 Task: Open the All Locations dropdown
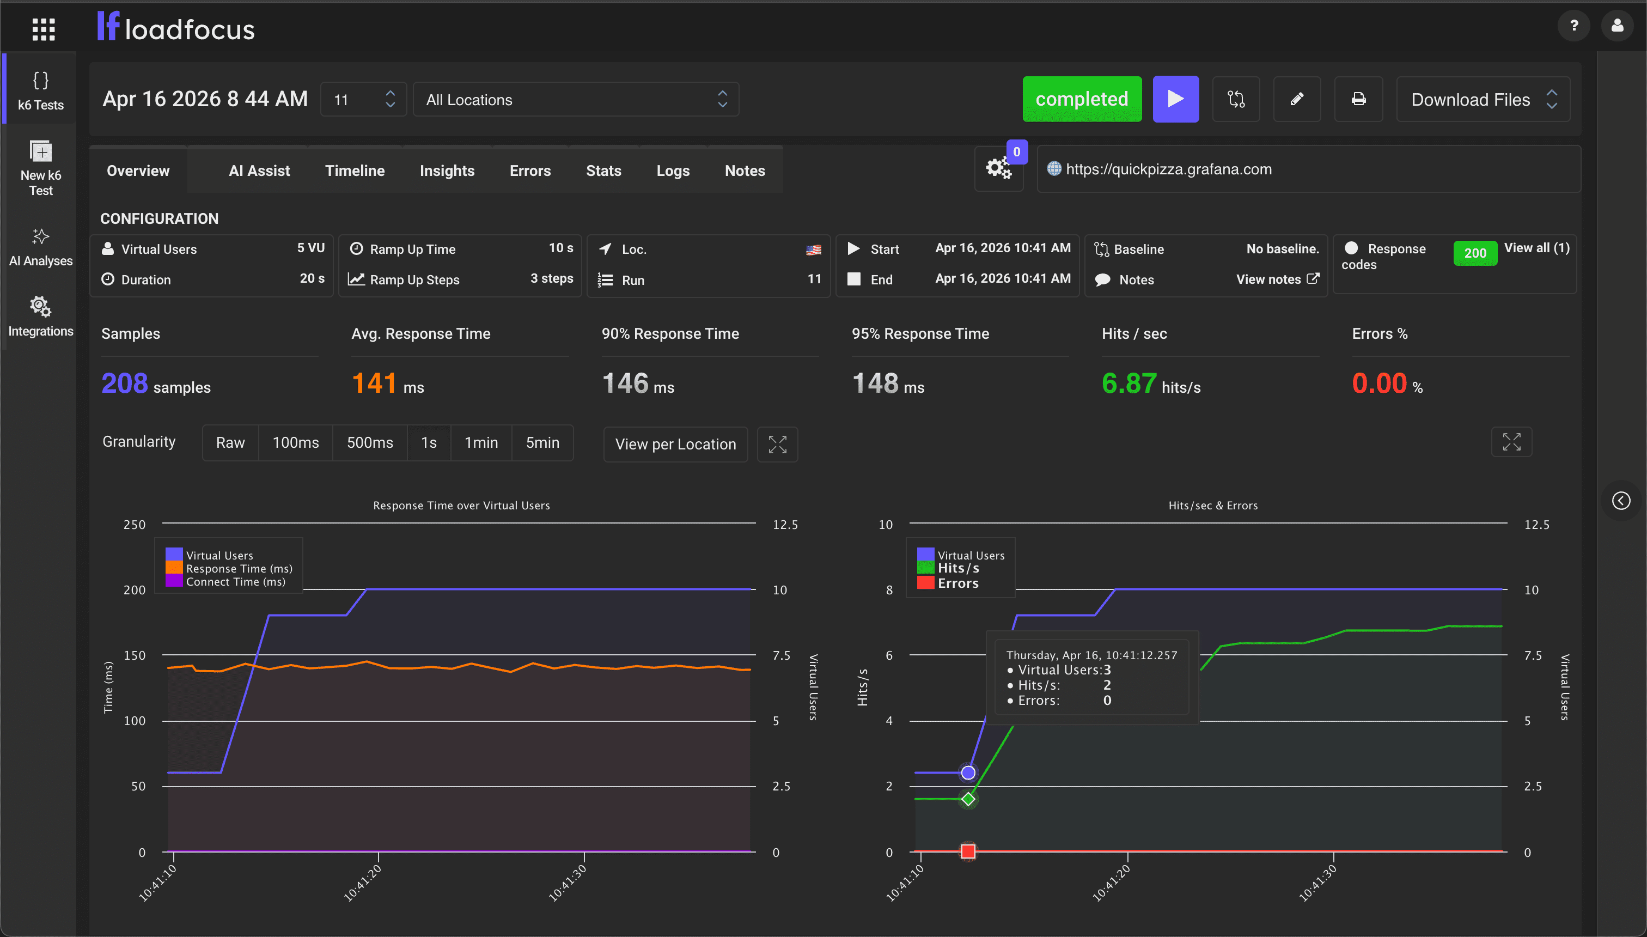pyautogui.click(x=576, y=100)
